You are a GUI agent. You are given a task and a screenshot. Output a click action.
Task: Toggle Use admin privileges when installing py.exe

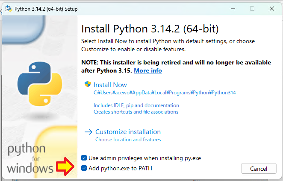click(x=84, y=158)
